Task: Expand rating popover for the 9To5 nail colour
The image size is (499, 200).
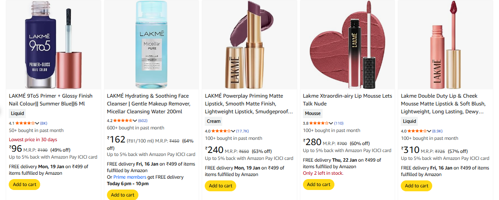Action: 38,123
